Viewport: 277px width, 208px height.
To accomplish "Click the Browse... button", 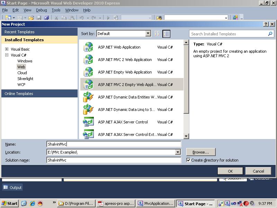I will click(x=201, y=152).
